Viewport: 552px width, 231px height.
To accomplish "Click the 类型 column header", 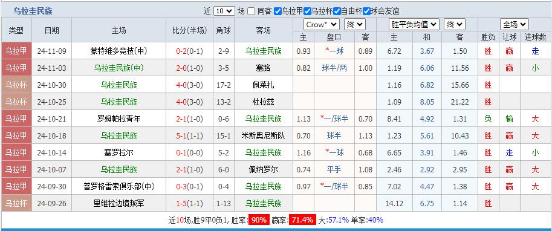I will [16, 30].
